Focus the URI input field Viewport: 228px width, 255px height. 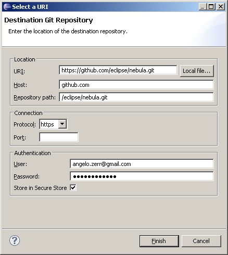(x=118, y=70)
